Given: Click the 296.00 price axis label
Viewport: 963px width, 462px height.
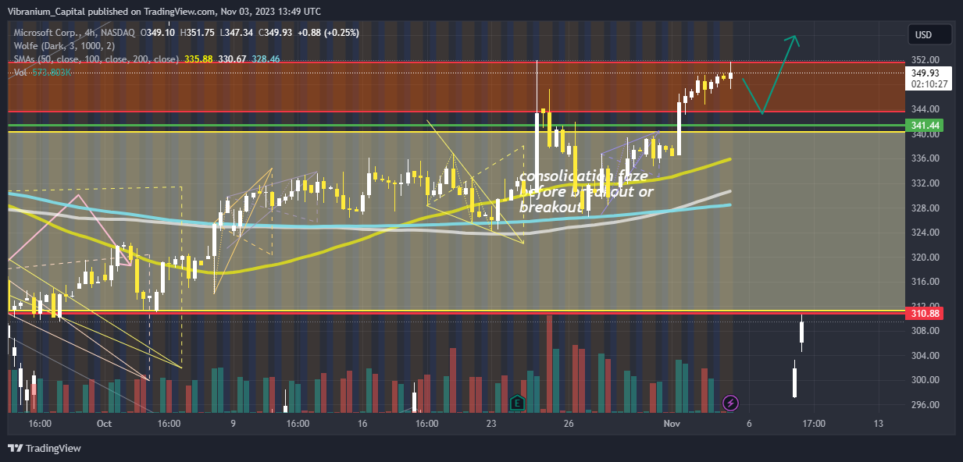Looking at the screenshot, I should coord(925,405).
